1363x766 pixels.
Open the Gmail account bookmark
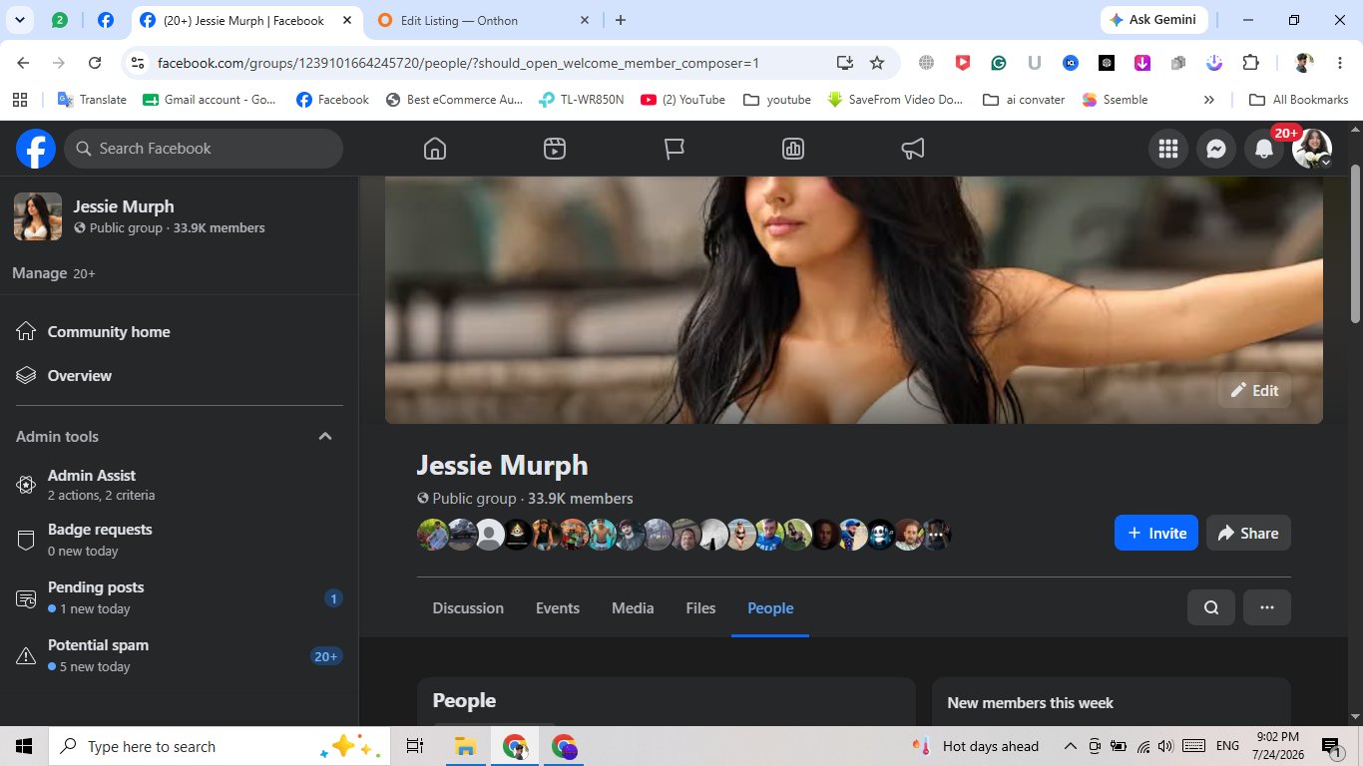(x=211, y=100)
